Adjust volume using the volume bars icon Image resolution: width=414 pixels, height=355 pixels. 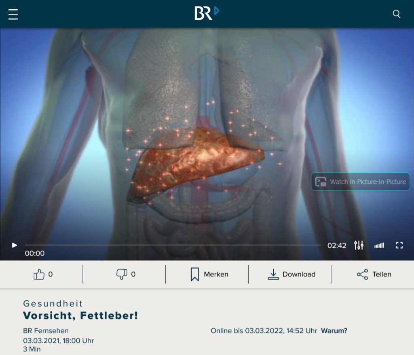click(x=379, y=246)
